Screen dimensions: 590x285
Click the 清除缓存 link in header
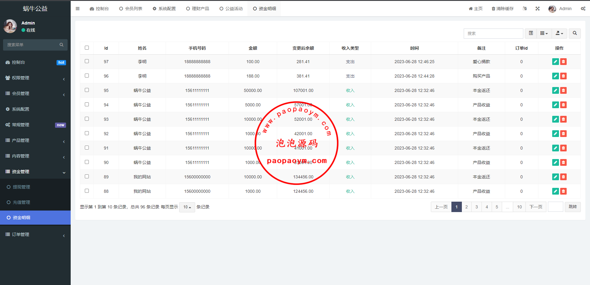point(502,9)
